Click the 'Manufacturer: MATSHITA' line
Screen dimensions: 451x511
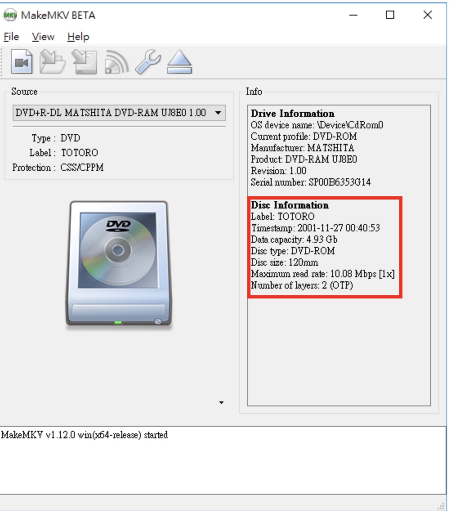coord(302,148)
